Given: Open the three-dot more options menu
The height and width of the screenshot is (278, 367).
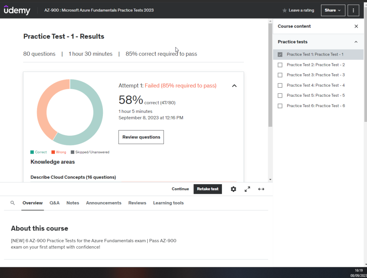Looking at the screenshot, I should tap(353, 10).
